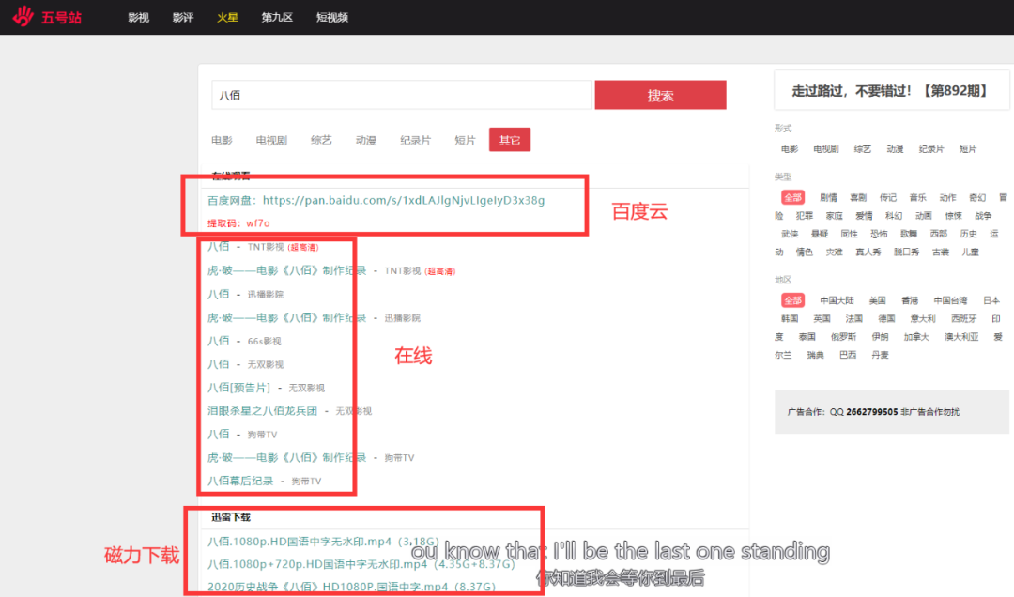Viewport: 1014px width, 597px height.
Task: Go to the 火星 navigation item
Action: pos(227,18)
